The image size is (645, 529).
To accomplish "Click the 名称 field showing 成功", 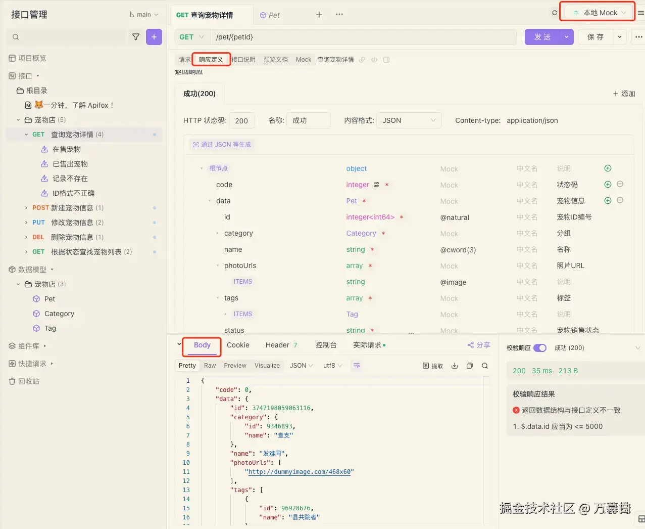I will tap(309, 120).
